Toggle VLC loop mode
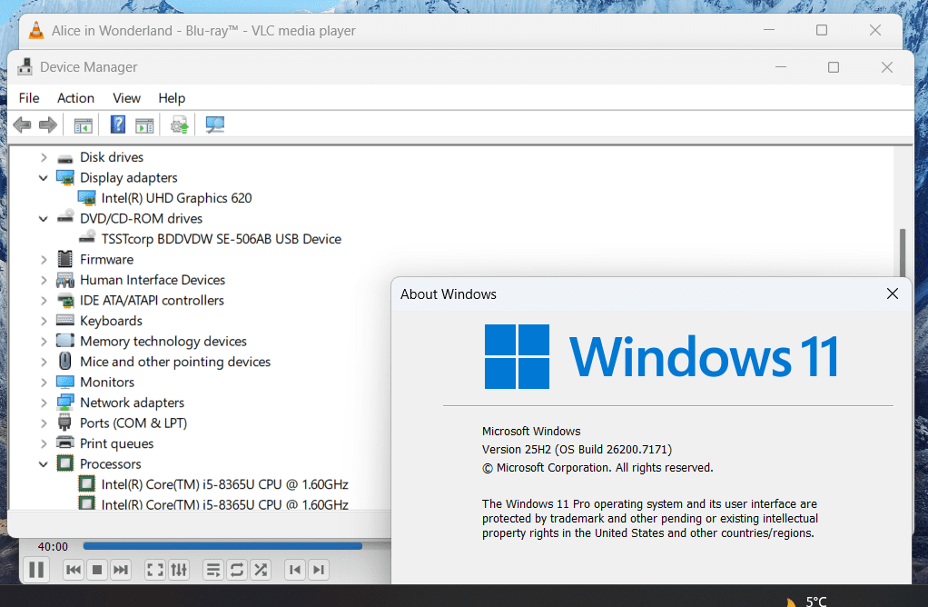Viewport: 928px width, 607px height. 237,570
